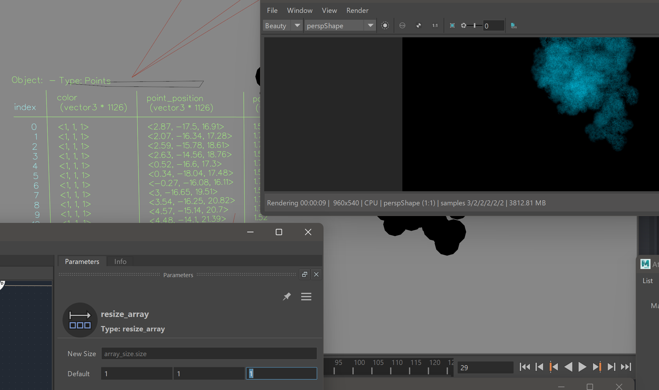
Task: Open the Parameters panel hamburger menu
Action: pyautogui.click(x=306, y=297)
